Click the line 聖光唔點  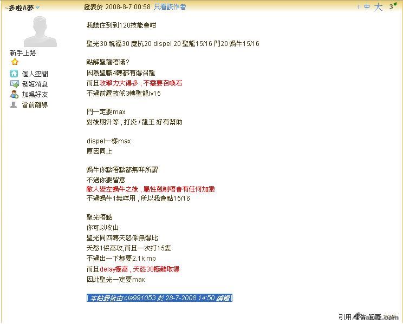click(x=100, y=217)
